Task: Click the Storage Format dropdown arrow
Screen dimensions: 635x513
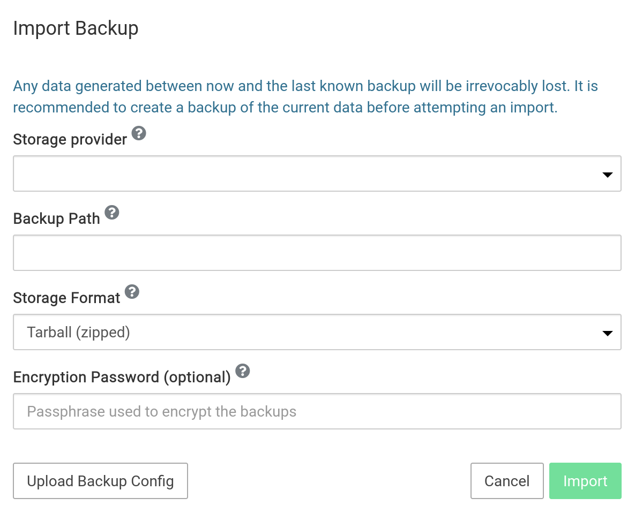Action: tap(607, 333)
